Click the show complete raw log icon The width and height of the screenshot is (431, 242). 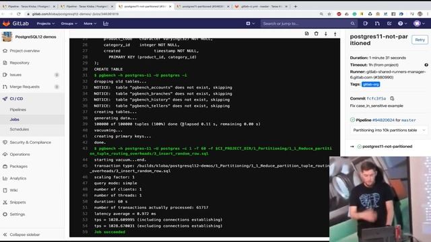[x=307, y=34]
